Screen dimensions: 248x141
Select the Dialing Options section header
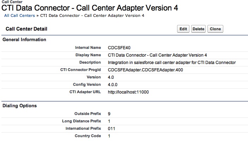point(20,105)
